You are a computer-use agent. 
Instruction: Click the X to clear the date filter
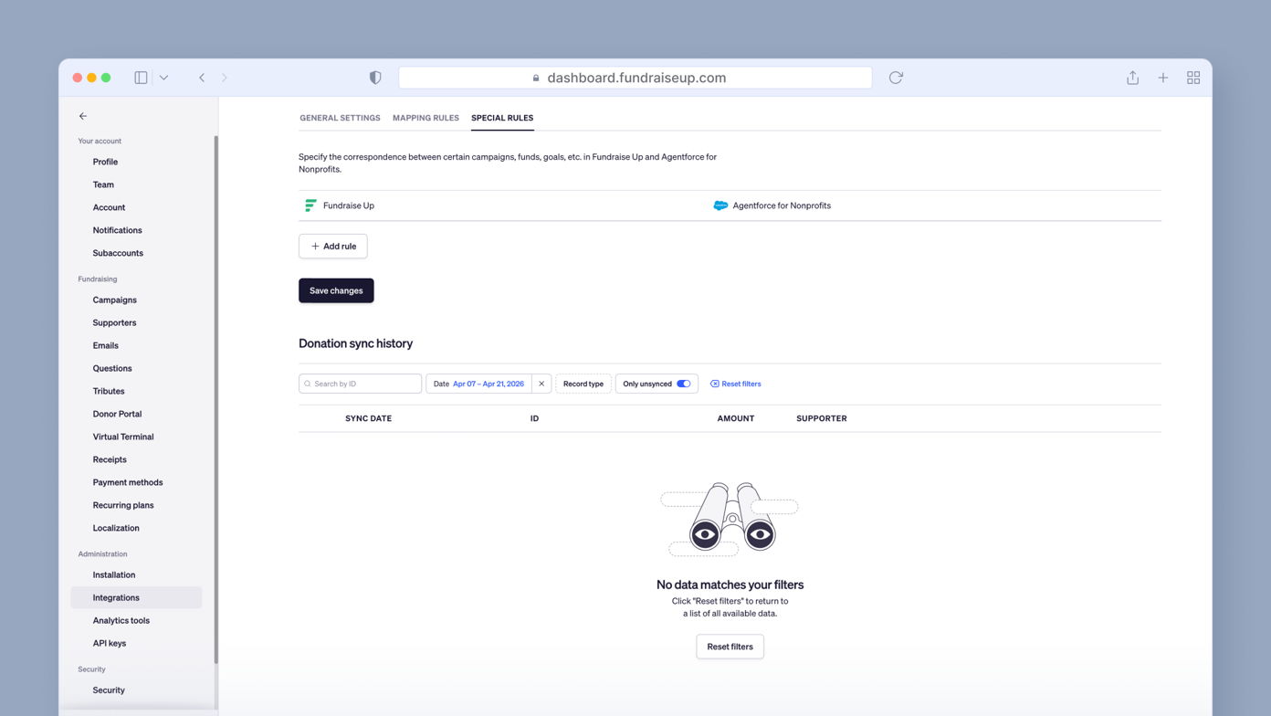tap(541, 384)
